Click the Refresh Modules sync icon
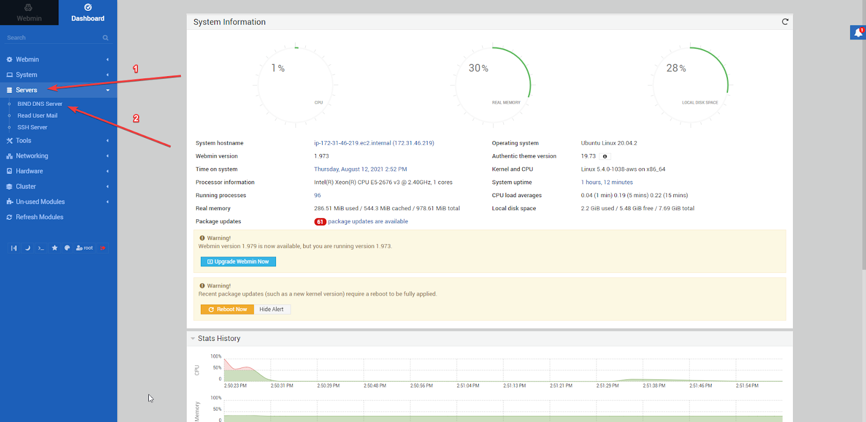 pos(9,217)
